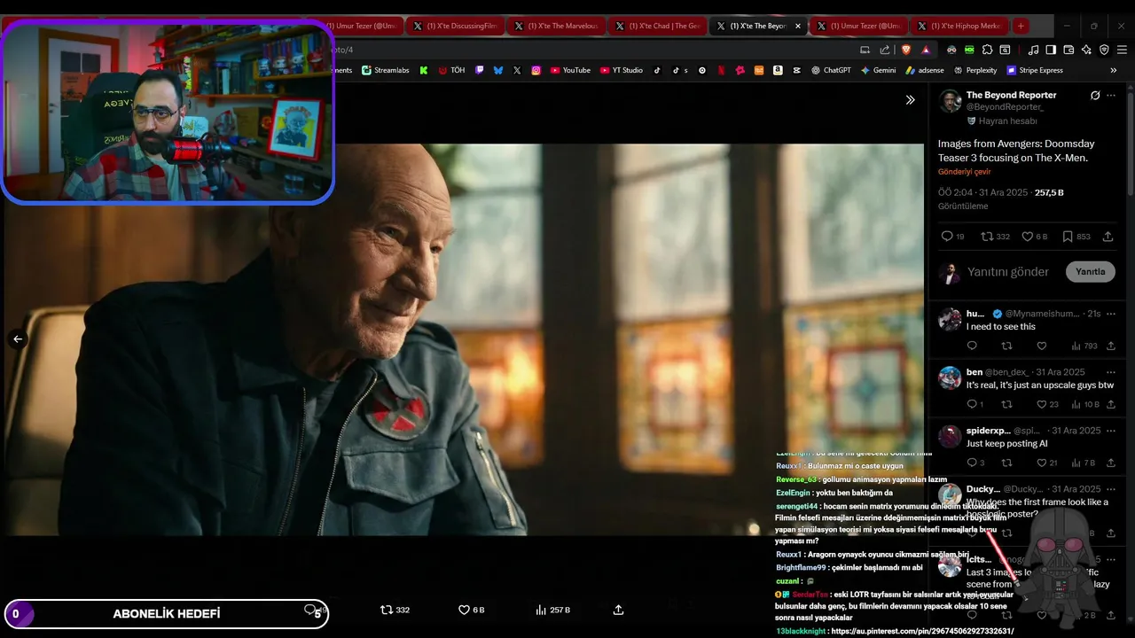Viewport: 1135px width, 638px height.
Task: Open Leo AI sparkle icon in toolbar
Action: point(1086,50)
